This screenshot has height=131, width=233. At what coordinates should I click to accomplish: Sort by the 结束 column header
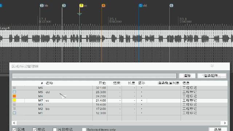point(116,83)
